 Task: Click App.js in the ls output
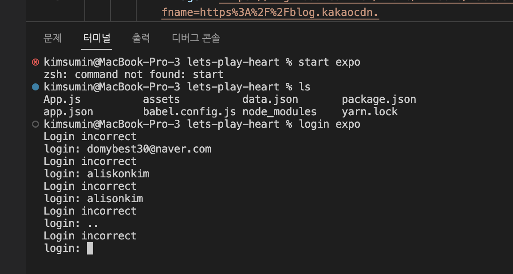(62, 99)
